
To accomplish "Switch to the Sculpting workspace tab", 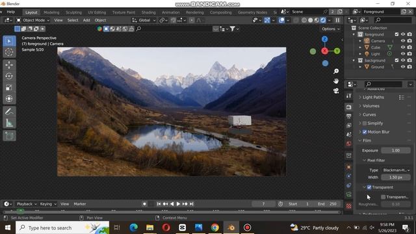I will [x=73, y=12].
